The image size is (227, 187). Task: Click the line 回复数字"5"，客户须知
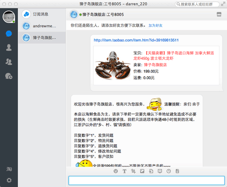pyautogui.click(x=93, y=156)
